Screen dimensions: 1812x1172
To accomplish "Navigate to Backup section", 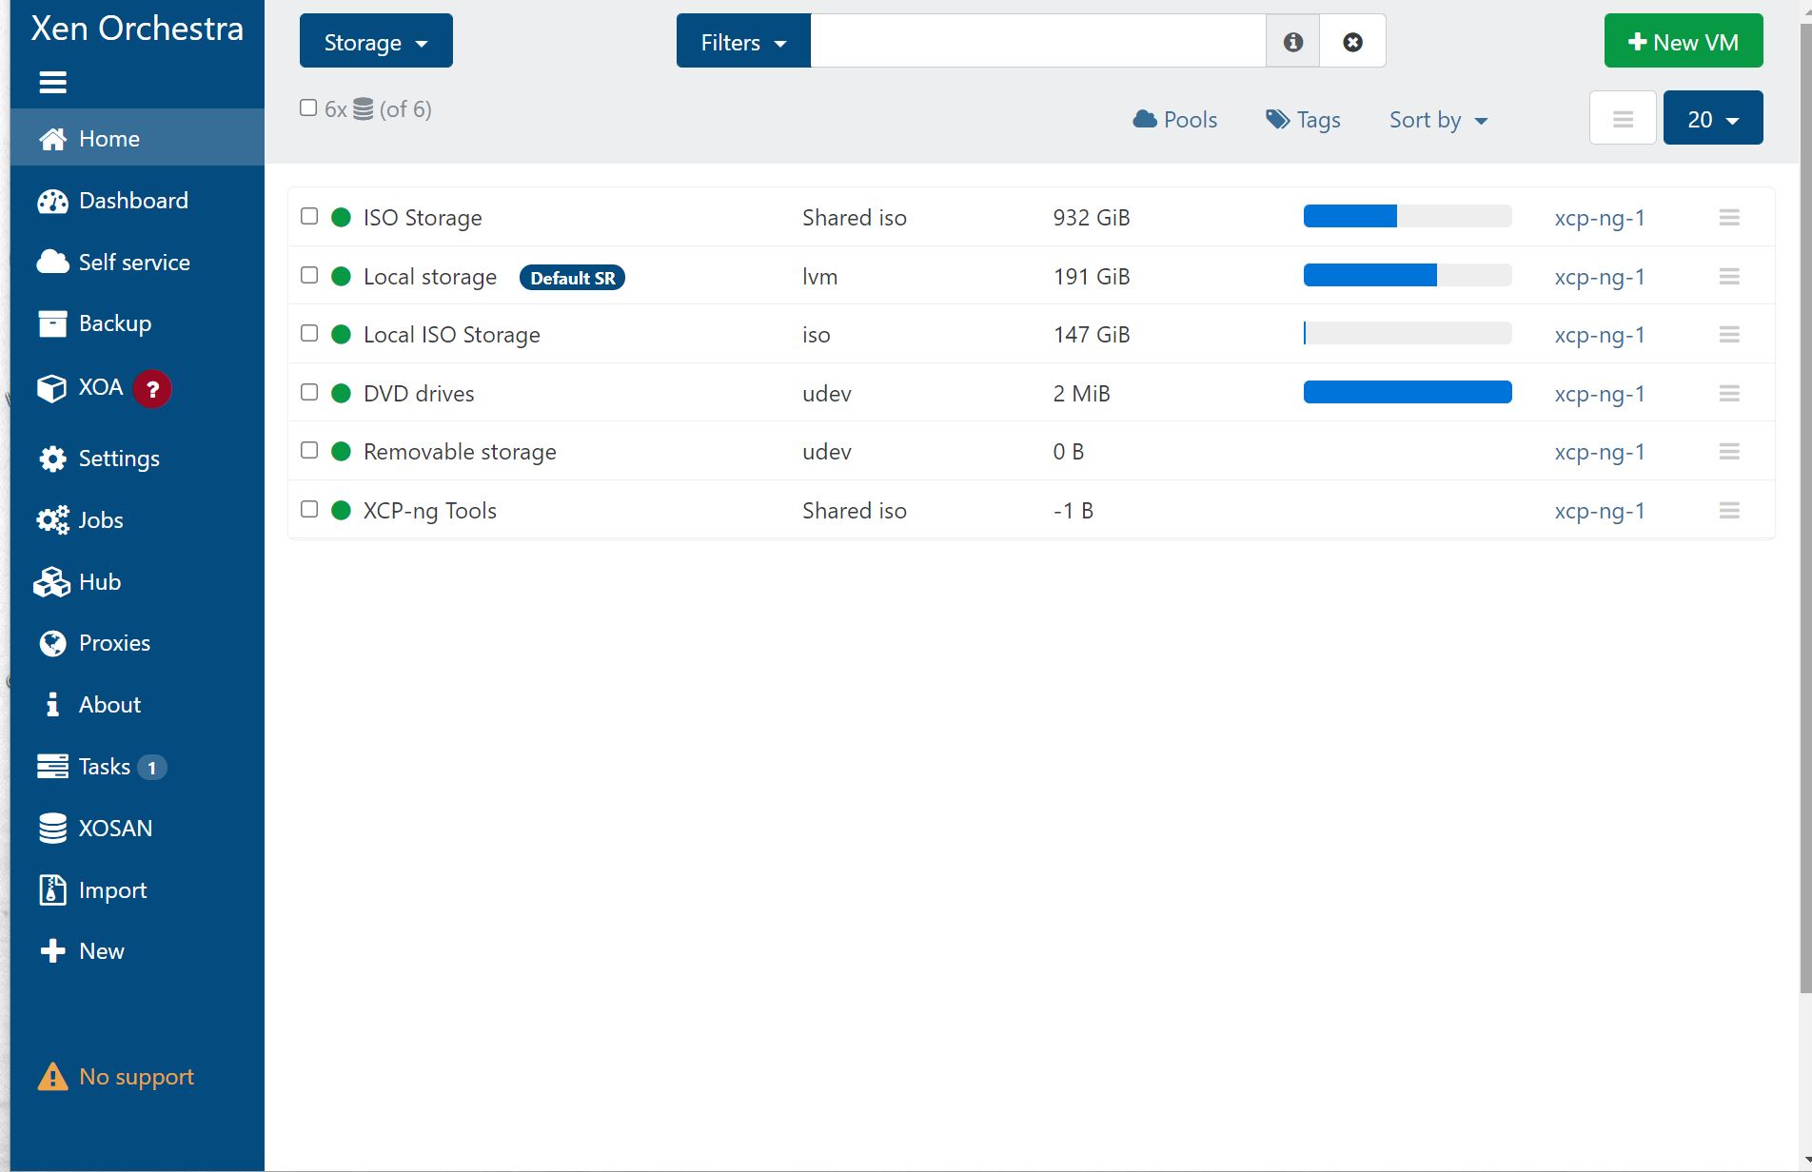I will coord(137,323).
